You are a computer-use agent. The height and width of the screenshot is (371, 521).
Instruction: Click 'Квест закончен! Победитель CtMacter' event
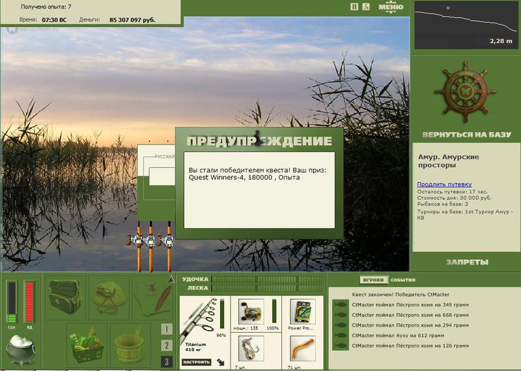click(x=401, y=295)
